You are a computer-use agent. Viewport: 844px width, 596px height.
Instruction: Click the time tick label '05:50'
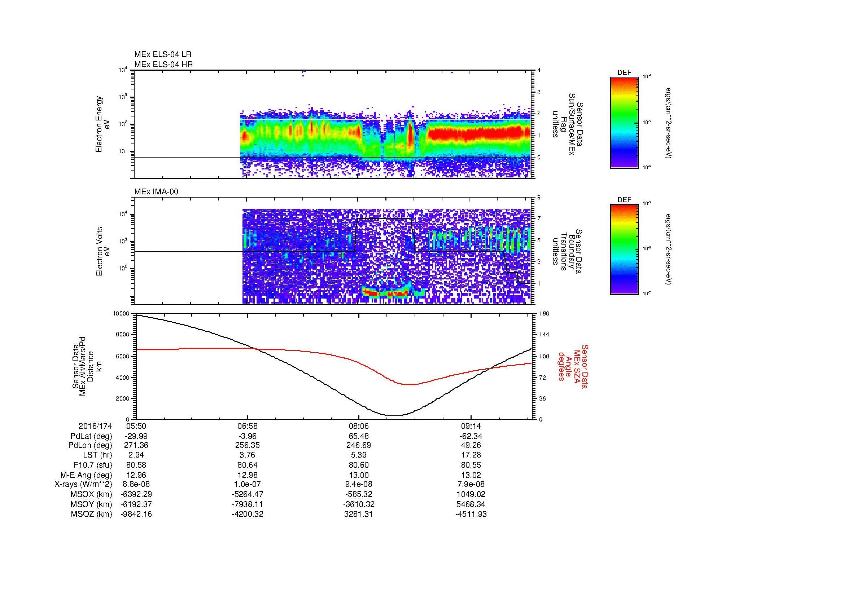[x=136, y=426]
